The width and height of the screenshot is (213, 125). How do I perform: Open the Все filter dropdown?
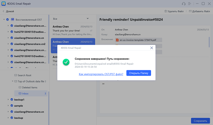(x=72, y=19)
